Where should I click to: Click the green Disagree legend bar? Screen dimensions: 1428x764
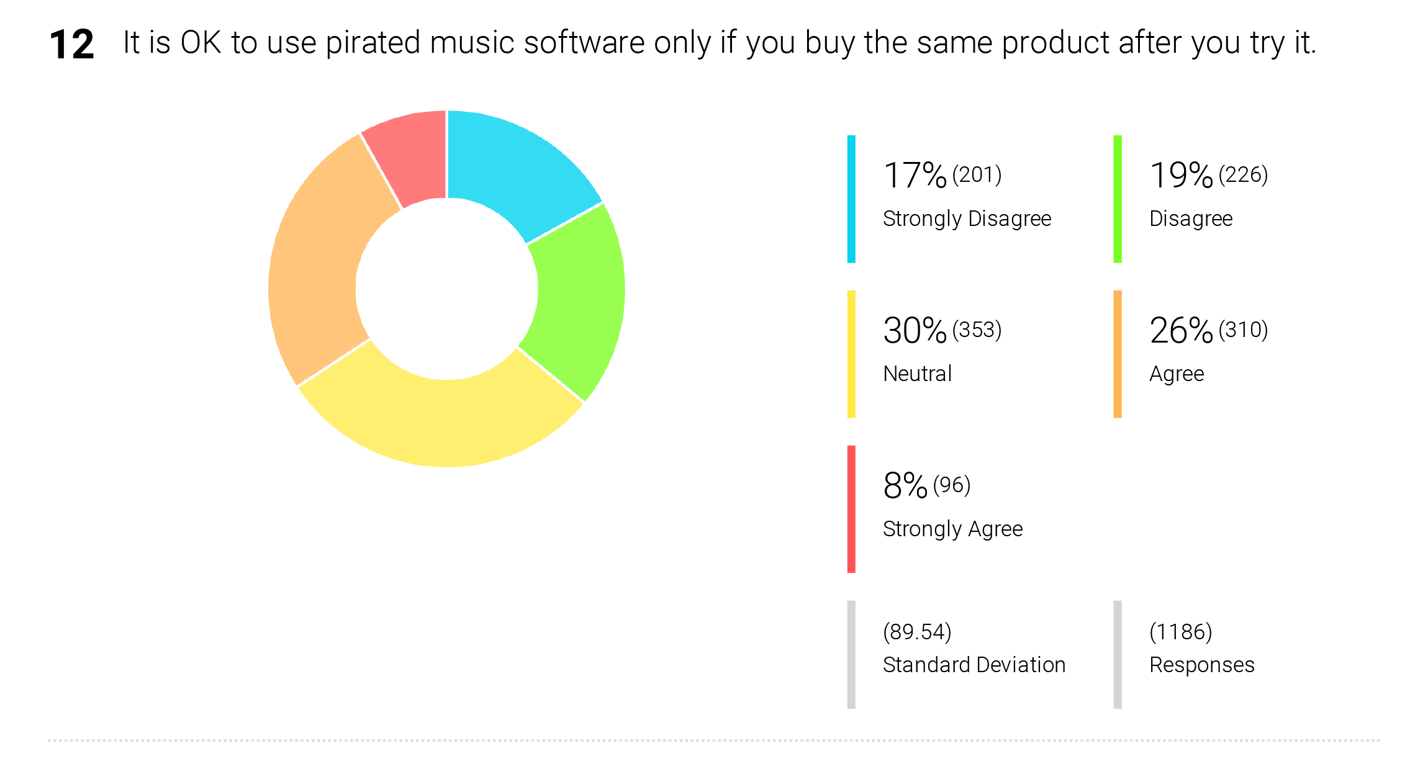pyautogui.click(x=1118, y=199)
